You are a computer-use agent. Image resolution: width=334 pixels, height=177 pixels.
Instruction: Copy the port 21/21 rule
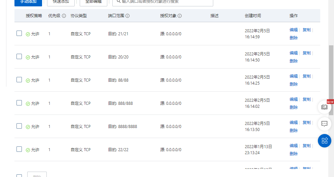coord(306,30)
